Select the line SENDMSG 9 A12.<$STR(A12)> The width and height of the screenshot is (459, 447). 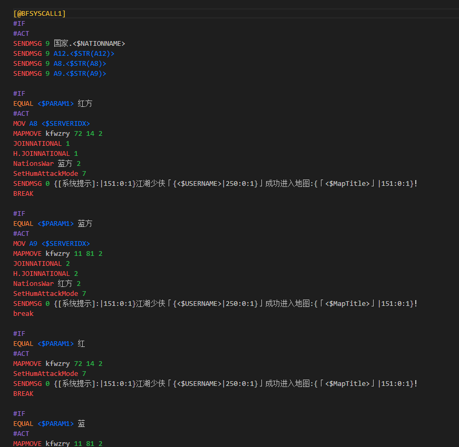pyautogui.click(x=64, y=54)
